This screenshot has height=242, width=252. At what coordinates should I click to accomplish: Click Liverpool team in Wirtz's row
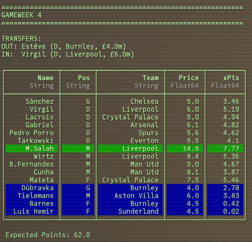pos(140,156)
